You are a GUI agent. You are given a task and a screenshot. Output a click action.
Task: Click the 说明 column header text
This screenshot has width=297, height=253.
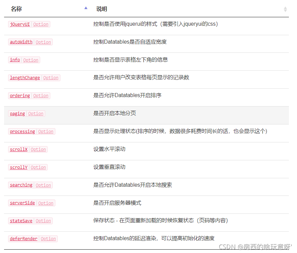[x=102, y=9]
